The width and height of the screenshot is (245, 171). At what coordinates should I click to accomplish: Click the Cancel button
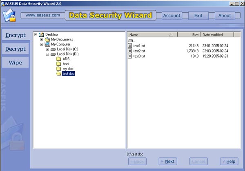(198, 161)
